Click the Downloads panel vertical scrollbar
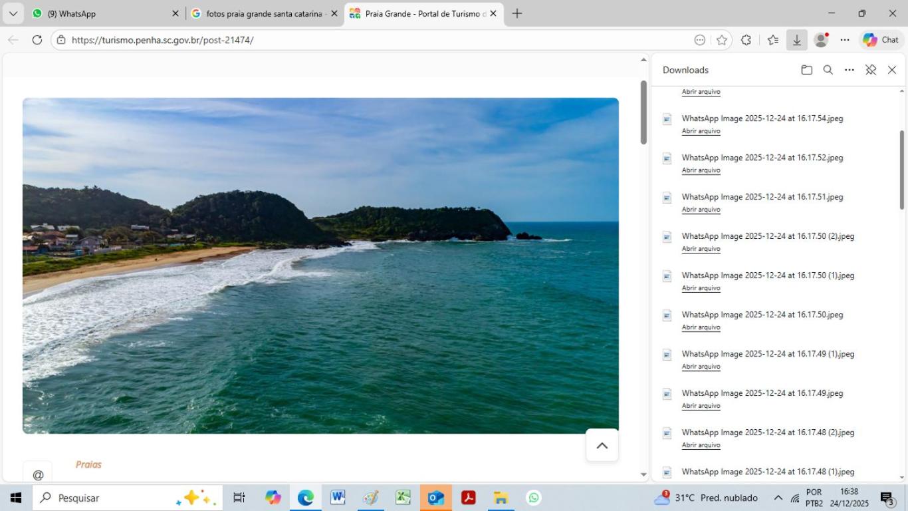Screen dimensions: 908x511 [x=901, y=170]
